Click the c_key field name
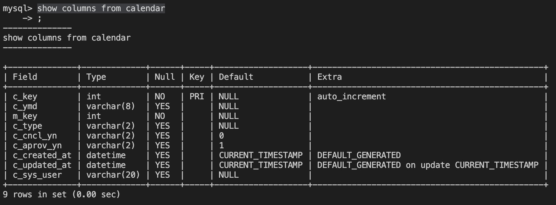The width and height of the screenshot is (556, 205). click(x=25, y=97)
